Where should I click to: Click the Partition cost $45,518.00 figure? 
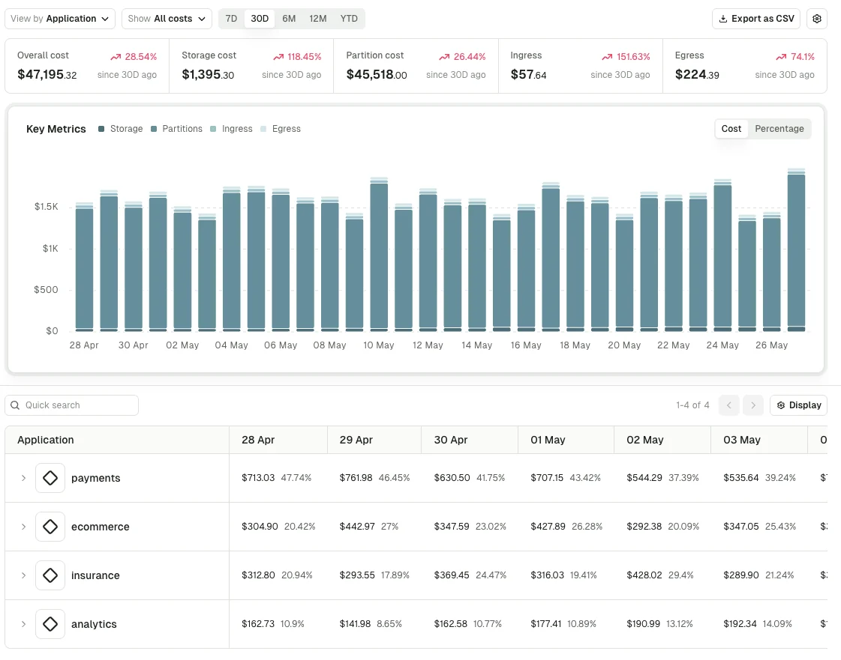pos(377,74)
